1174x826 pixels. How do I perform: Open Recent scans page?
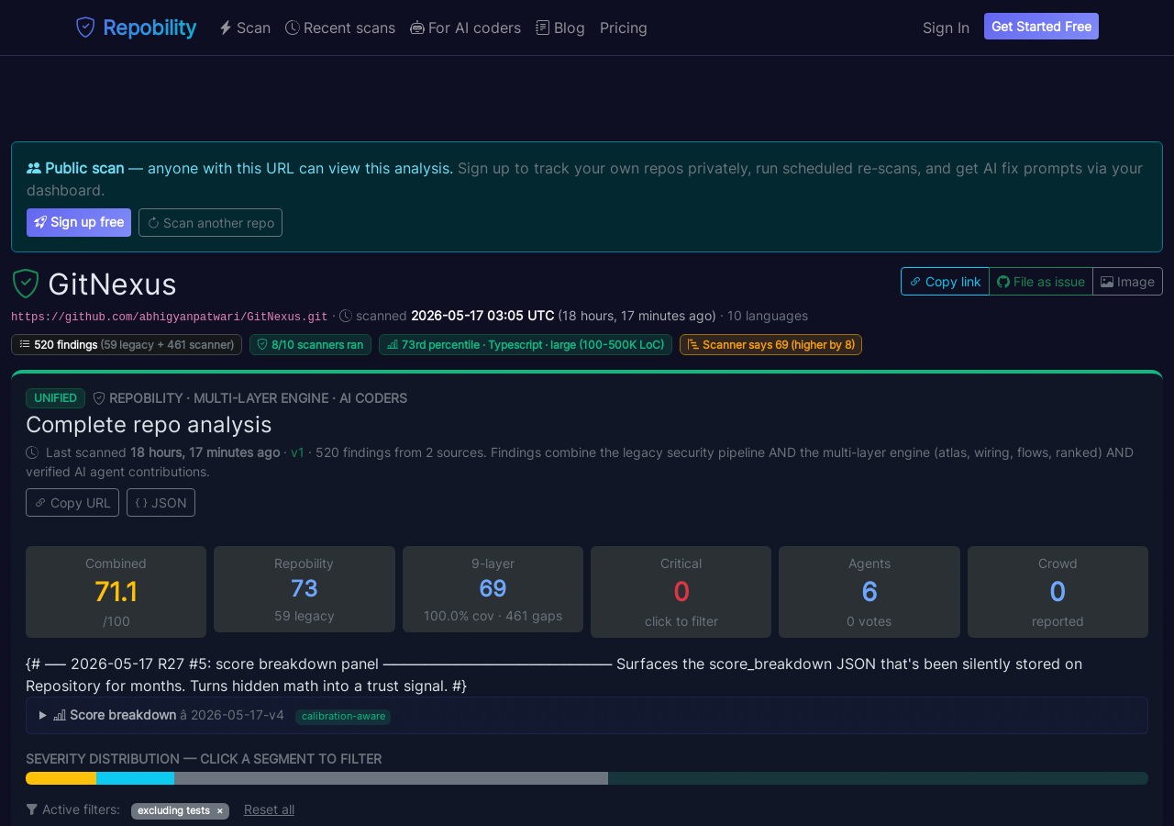coord(340,28)
